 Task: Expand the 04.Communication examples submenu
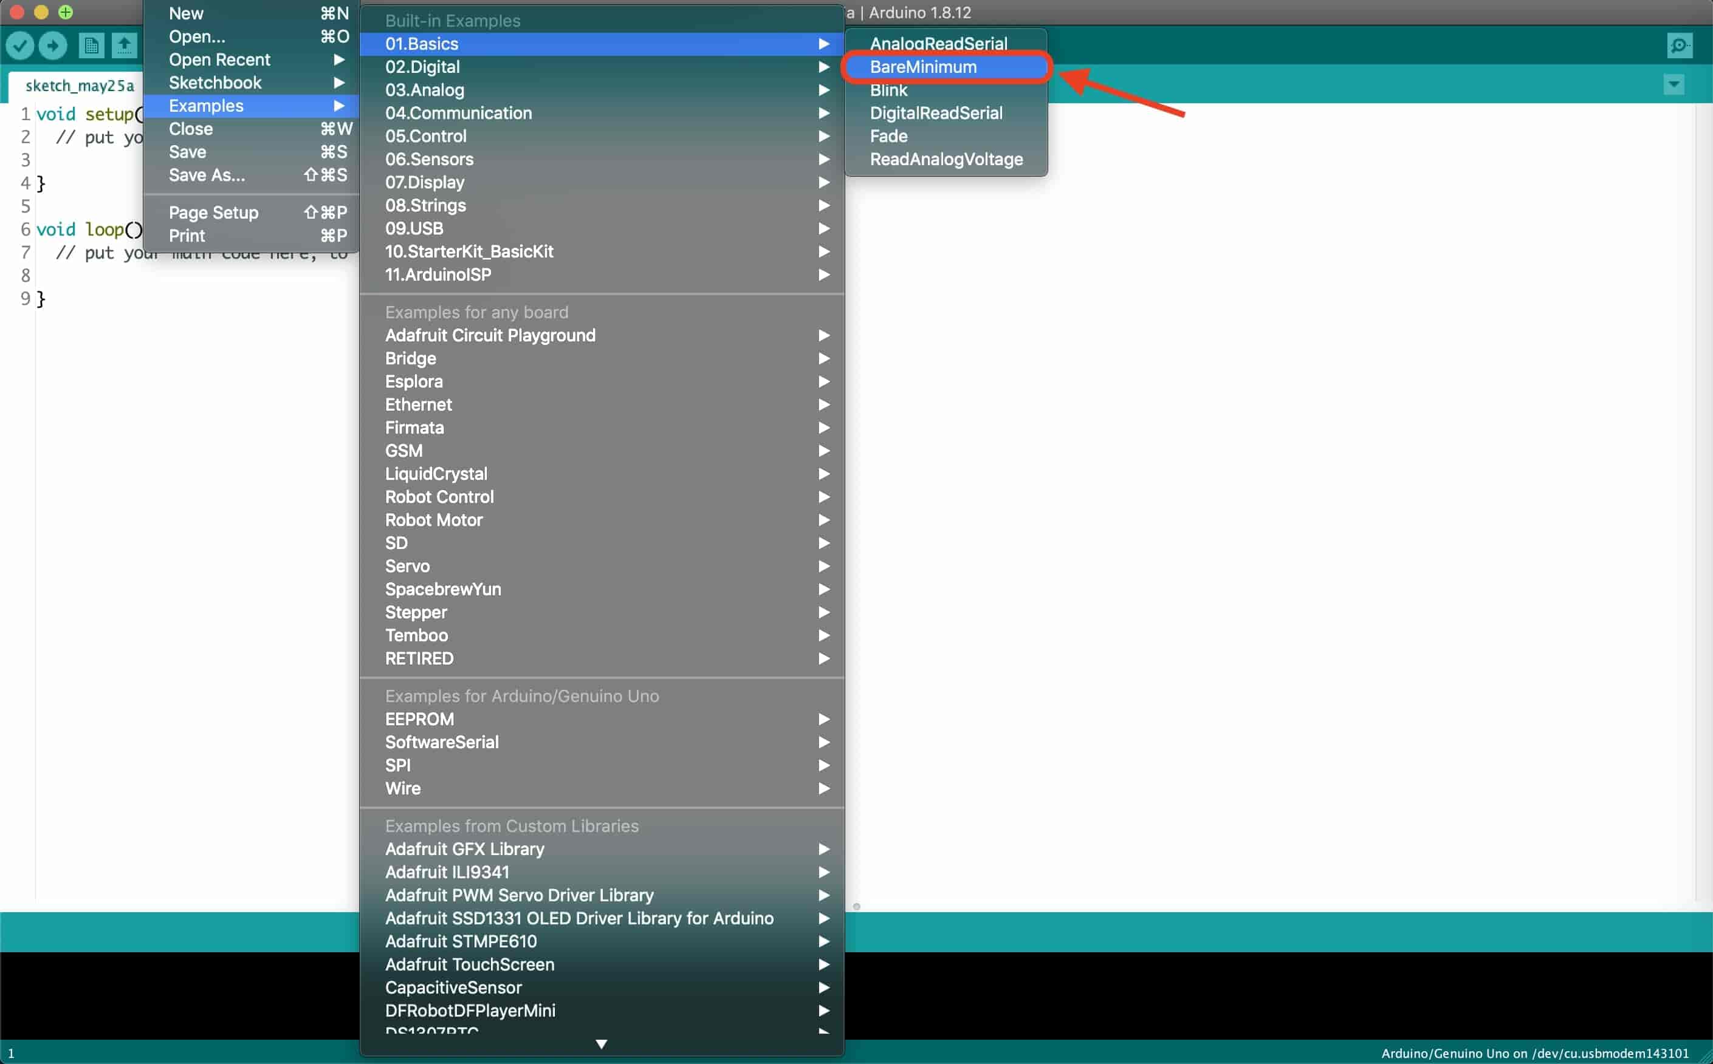(x=602, y=114)
